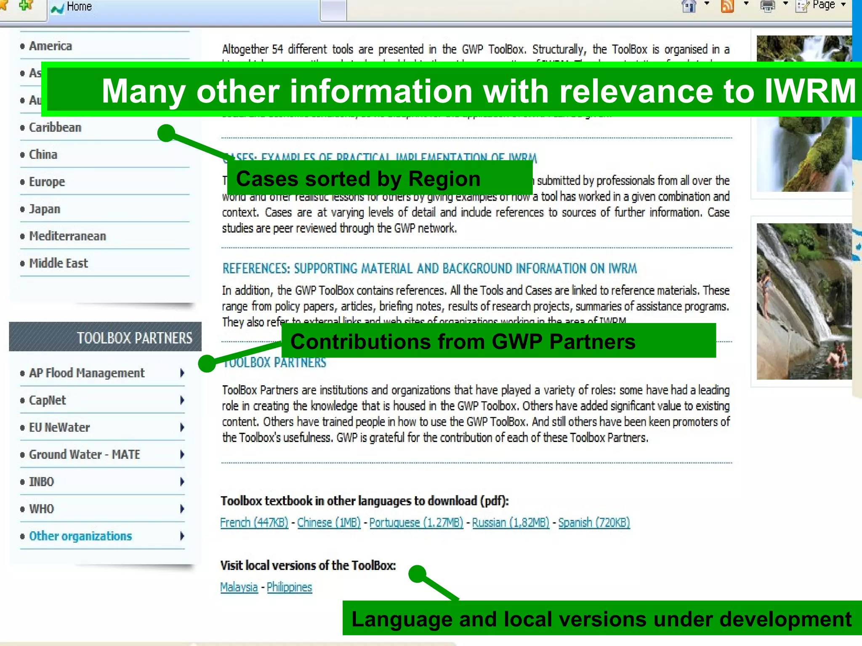862x646 pixels.
Task: Open the Philippines local ToolBox link
Action: point(289,587)
